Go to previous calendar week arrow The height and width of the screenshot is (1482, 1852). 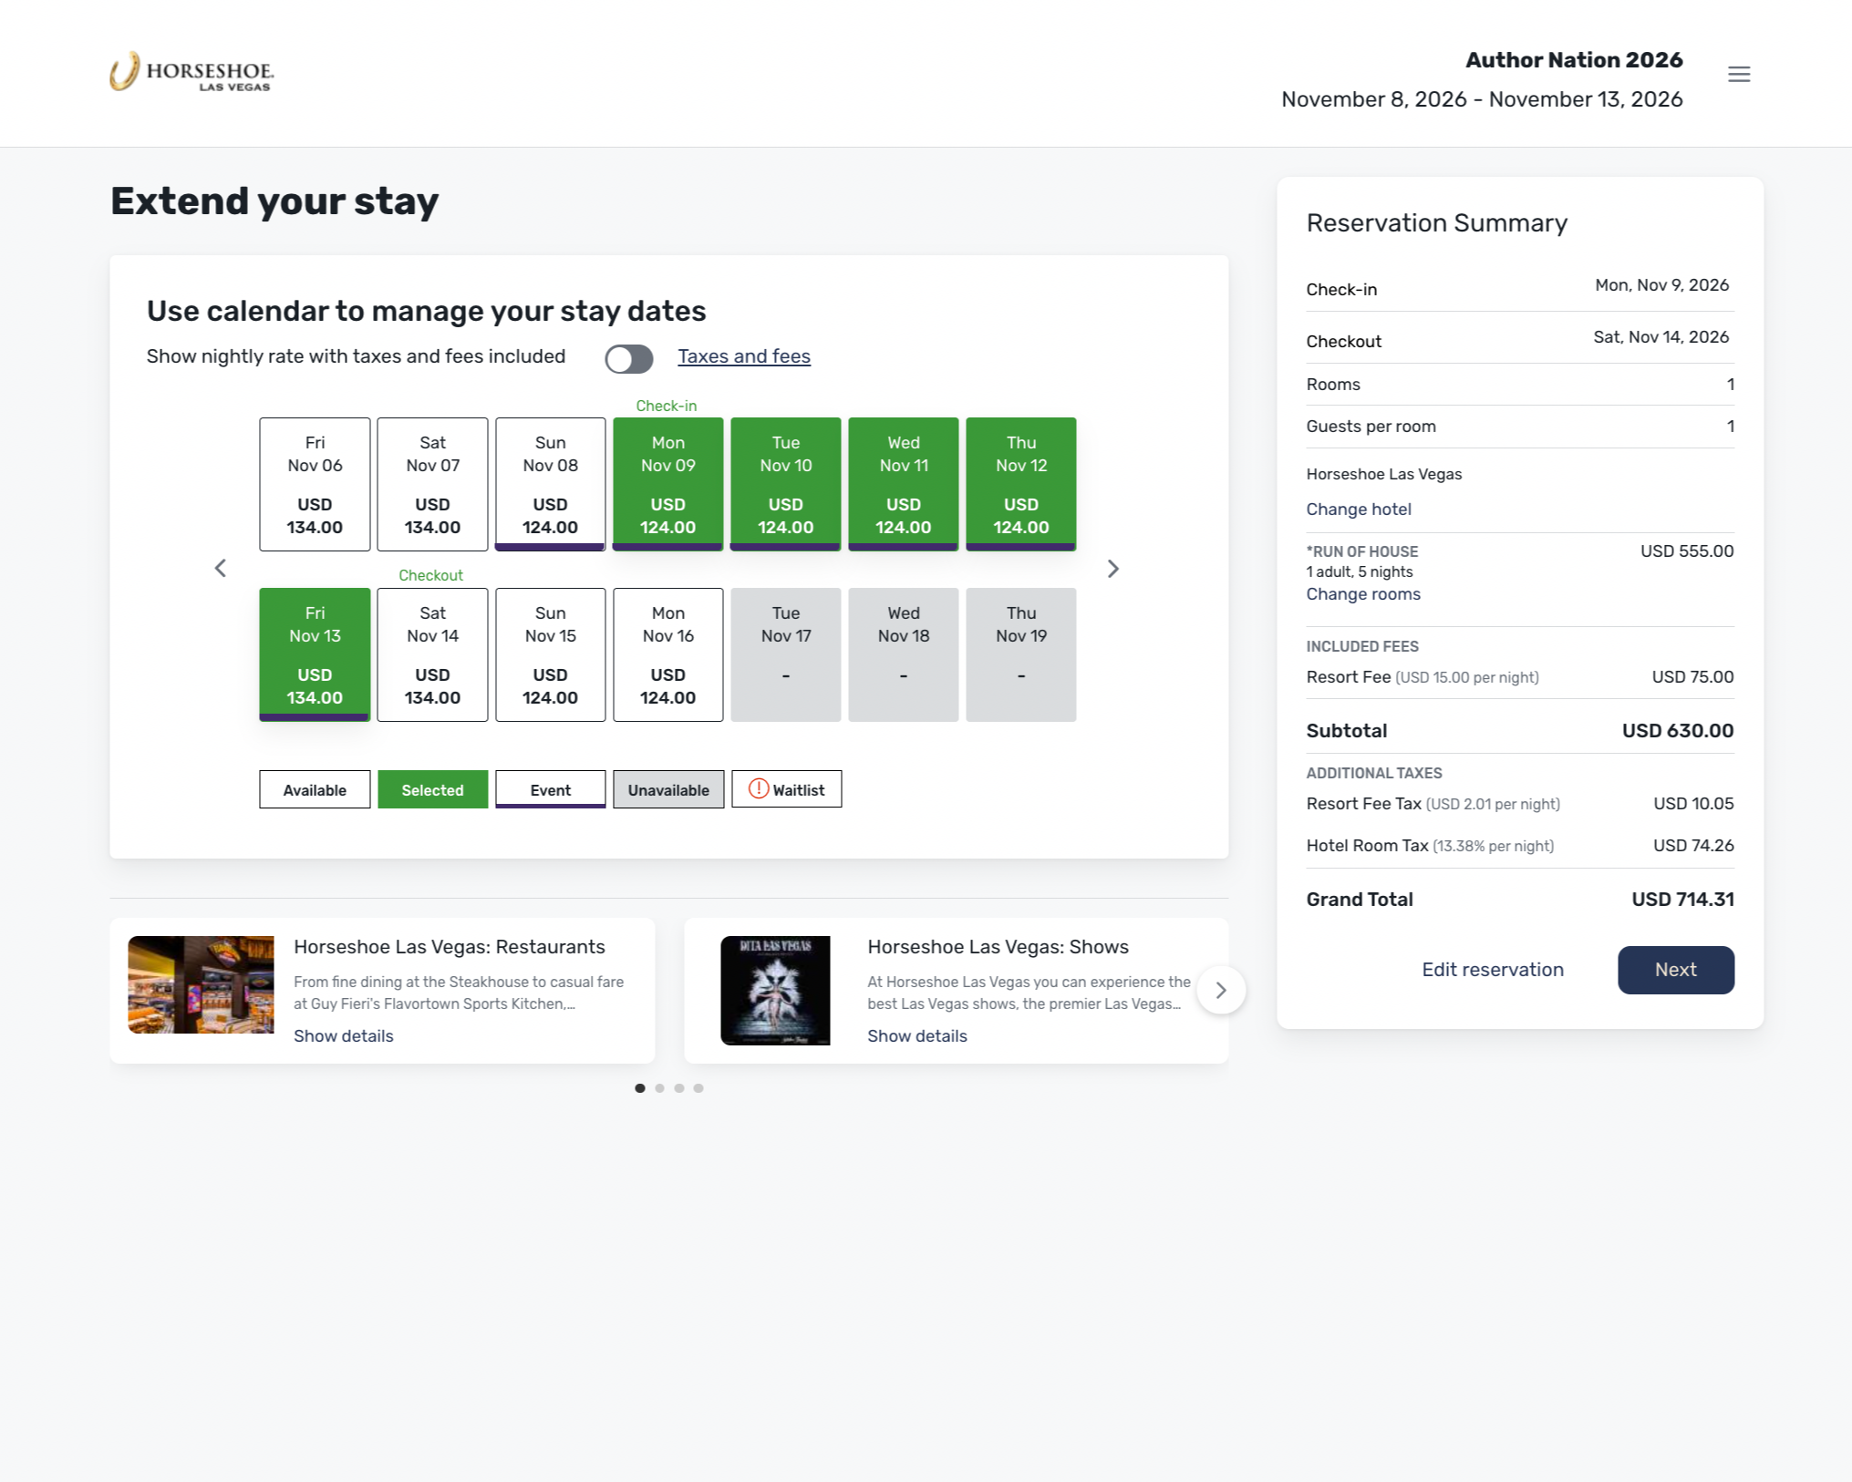point(221,569)
